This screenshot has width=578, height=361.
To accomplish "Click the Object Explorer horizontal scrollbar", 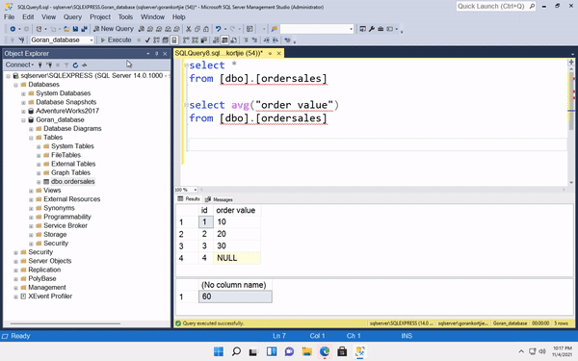I will click(66, 323).
